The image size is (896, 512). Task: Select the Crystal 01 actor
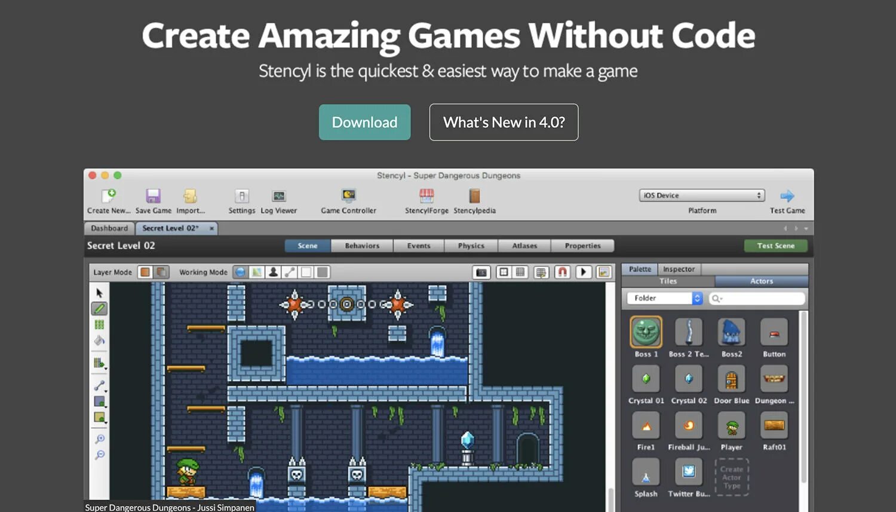coord(646,379)
